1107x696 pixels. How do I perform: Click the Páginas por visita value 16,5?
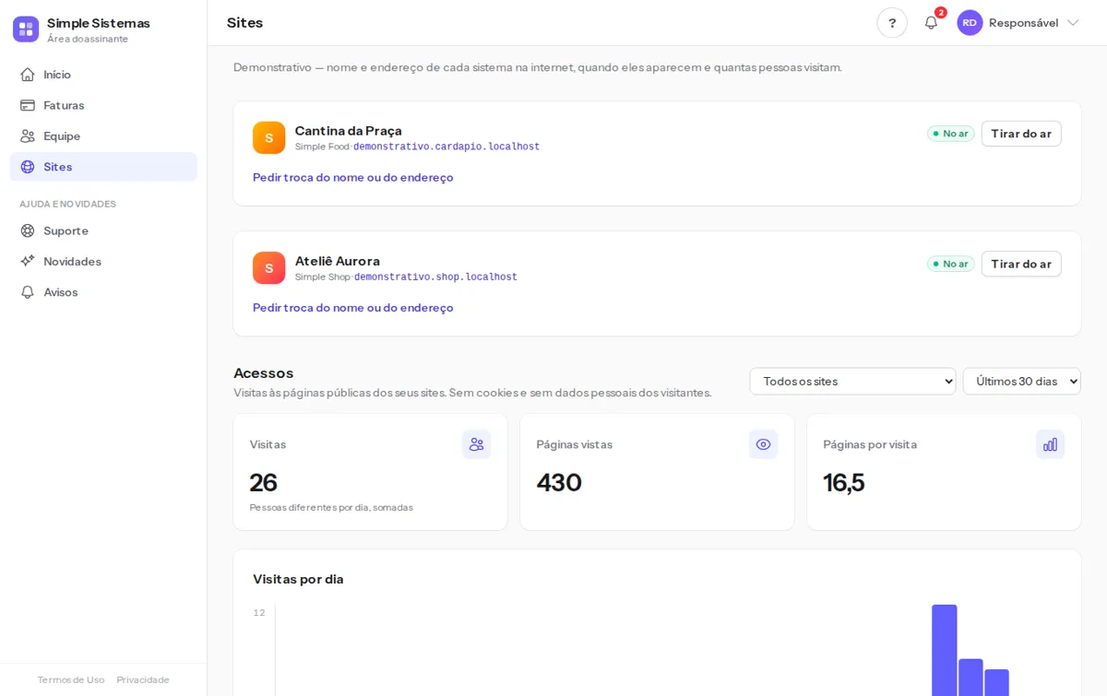click(844, 482)
